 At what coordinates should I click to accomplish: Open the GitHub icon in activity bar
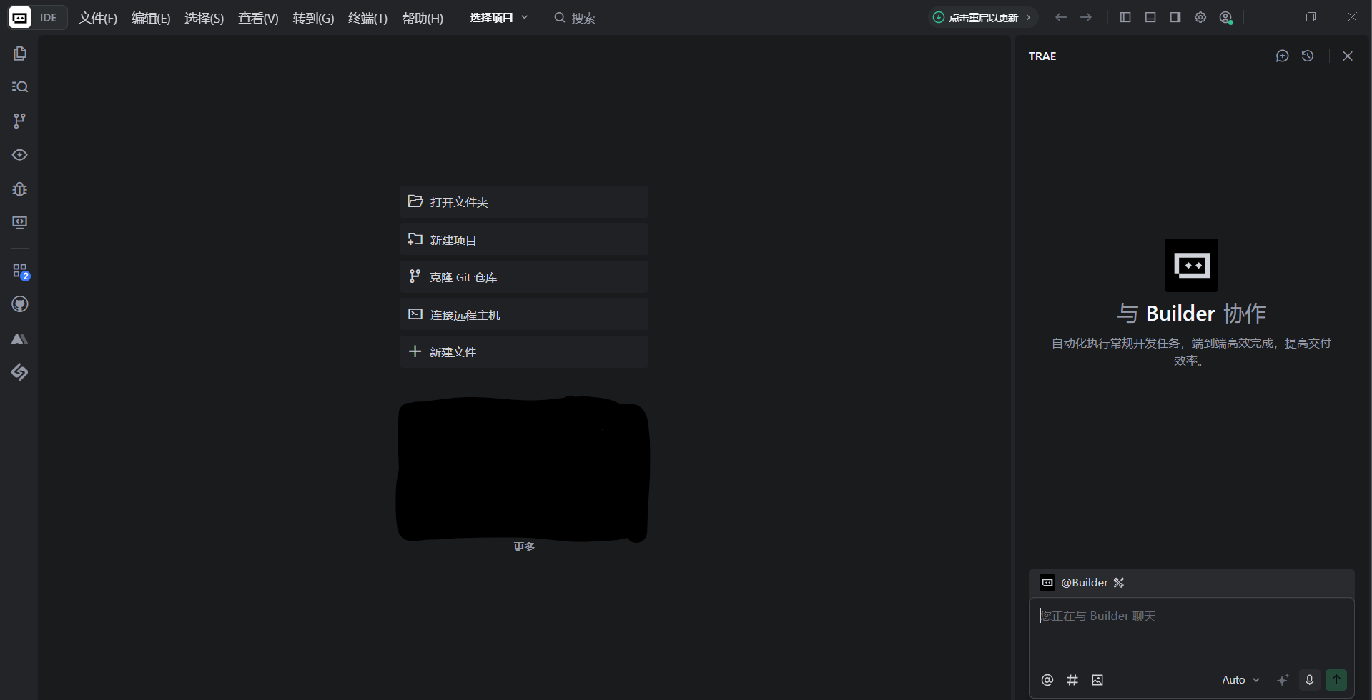coord(20,305)
